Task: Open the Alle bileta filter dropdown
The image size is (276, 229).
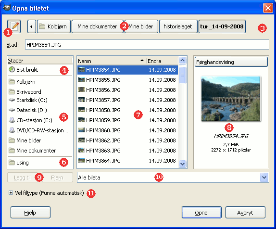Action: tap(173, 178)
